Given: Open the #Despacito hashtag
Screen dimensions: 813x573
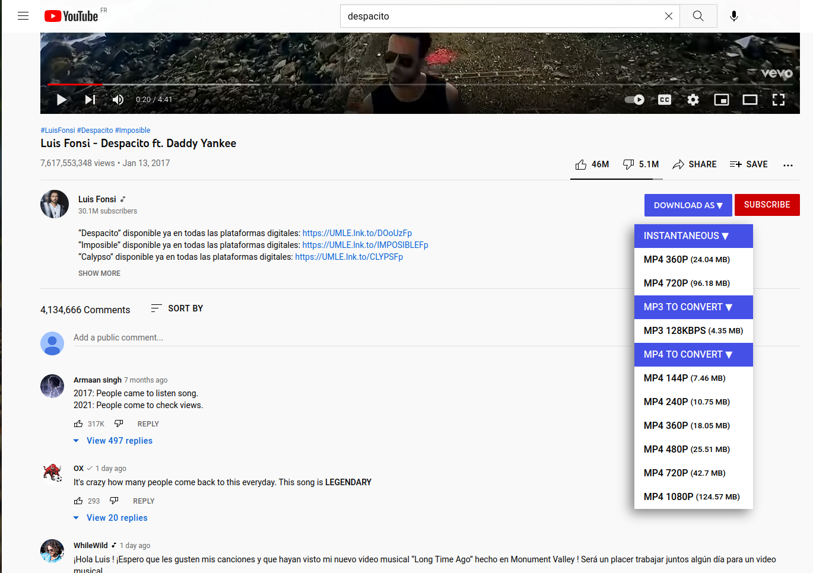Looking at the screenshot, I should [x=95, y=130].
